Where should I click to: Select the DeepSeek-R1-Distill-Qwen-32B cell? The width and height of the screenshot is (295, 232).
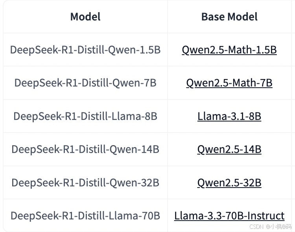(85, 183)
